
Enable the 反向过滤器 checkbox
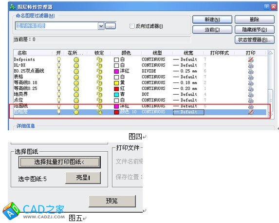coord(132,26)
